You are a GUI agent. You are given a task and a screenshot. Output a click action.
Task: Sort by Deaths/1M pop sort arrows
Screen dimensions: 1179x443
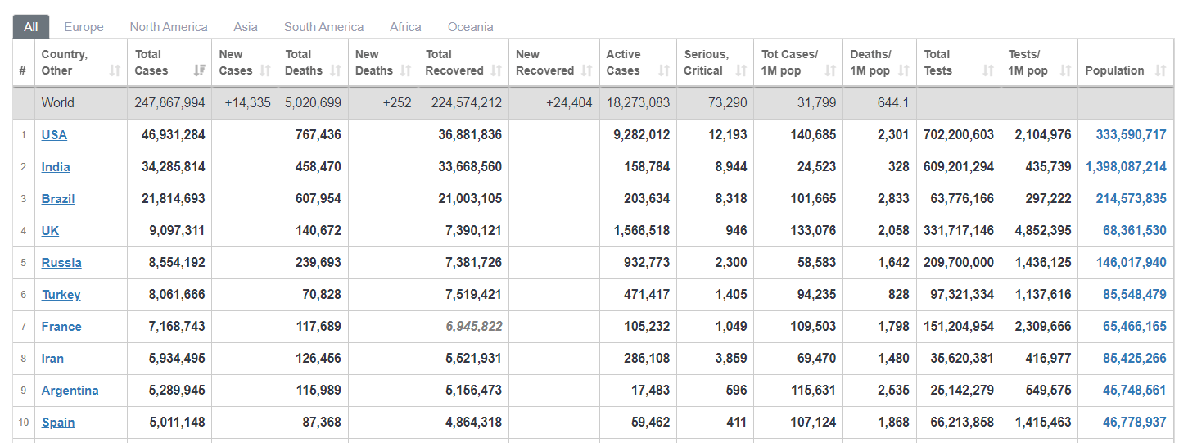point(903,70)
